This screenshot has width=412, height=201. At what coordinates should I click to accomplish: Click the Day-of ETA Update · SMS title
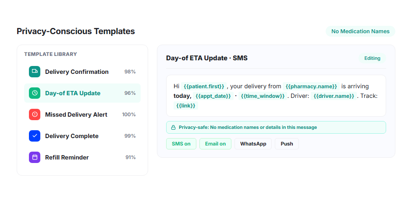pos(207,58)
